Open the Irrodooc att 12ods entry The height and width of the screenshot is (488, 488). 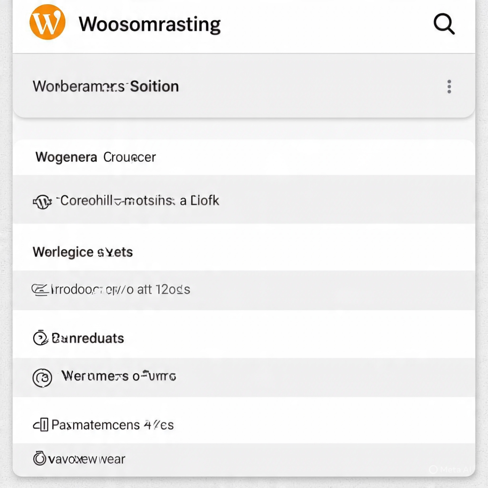pos(120,290)
